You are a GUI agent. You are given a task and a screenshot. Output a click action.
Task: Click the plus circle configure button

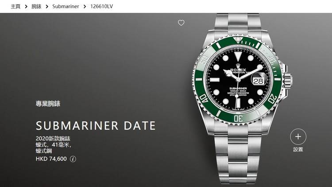[x=298, y=136]
